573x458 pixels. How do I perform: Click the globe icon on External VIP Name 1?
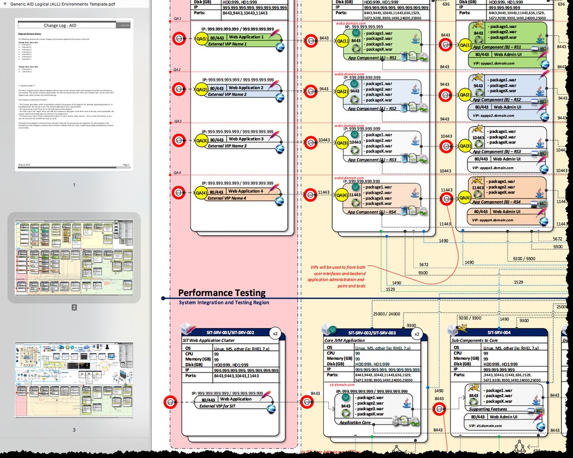(x=280, y=47)
